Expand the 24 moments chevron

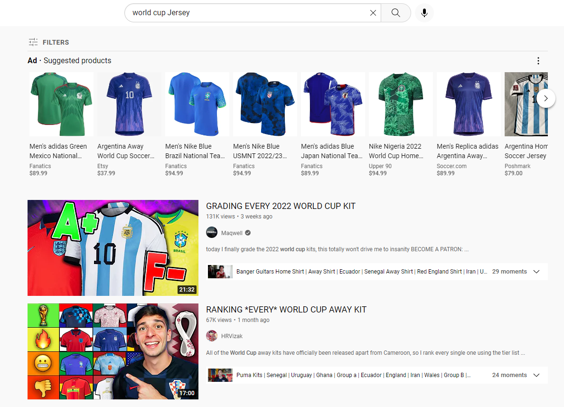click(x=536, y=375)
